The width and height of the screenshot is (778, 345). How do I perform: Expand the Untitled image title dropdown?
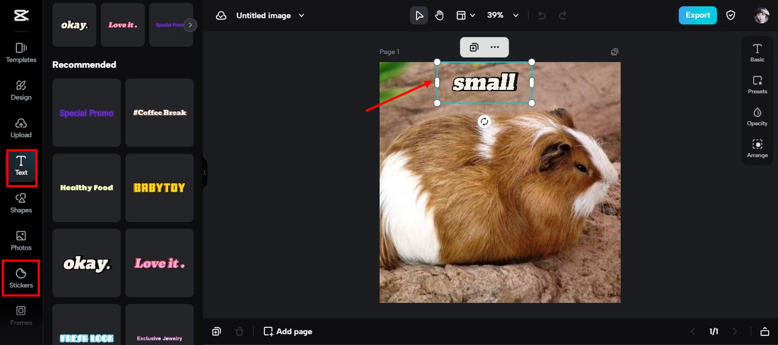coord(301,15)
